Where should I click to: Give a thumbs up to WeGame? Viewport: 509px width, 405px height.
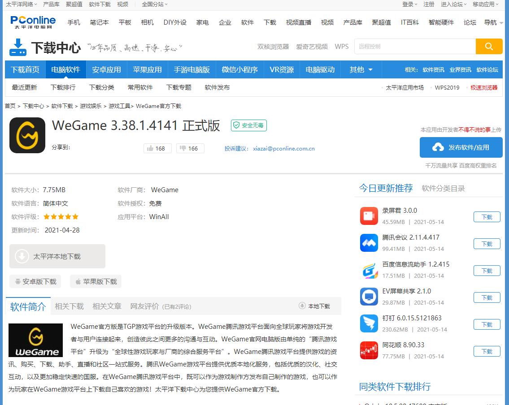click(157, 148)
